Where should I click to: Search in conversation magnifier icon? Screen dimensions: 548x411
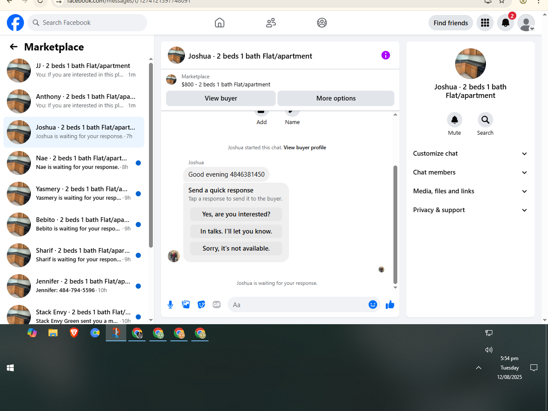485,120
